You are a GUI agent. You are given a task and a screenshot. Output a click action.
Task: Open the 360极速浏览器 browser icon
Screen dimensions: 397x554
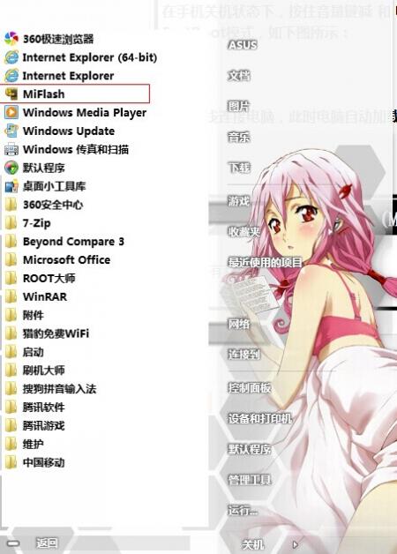pos(11,39)
